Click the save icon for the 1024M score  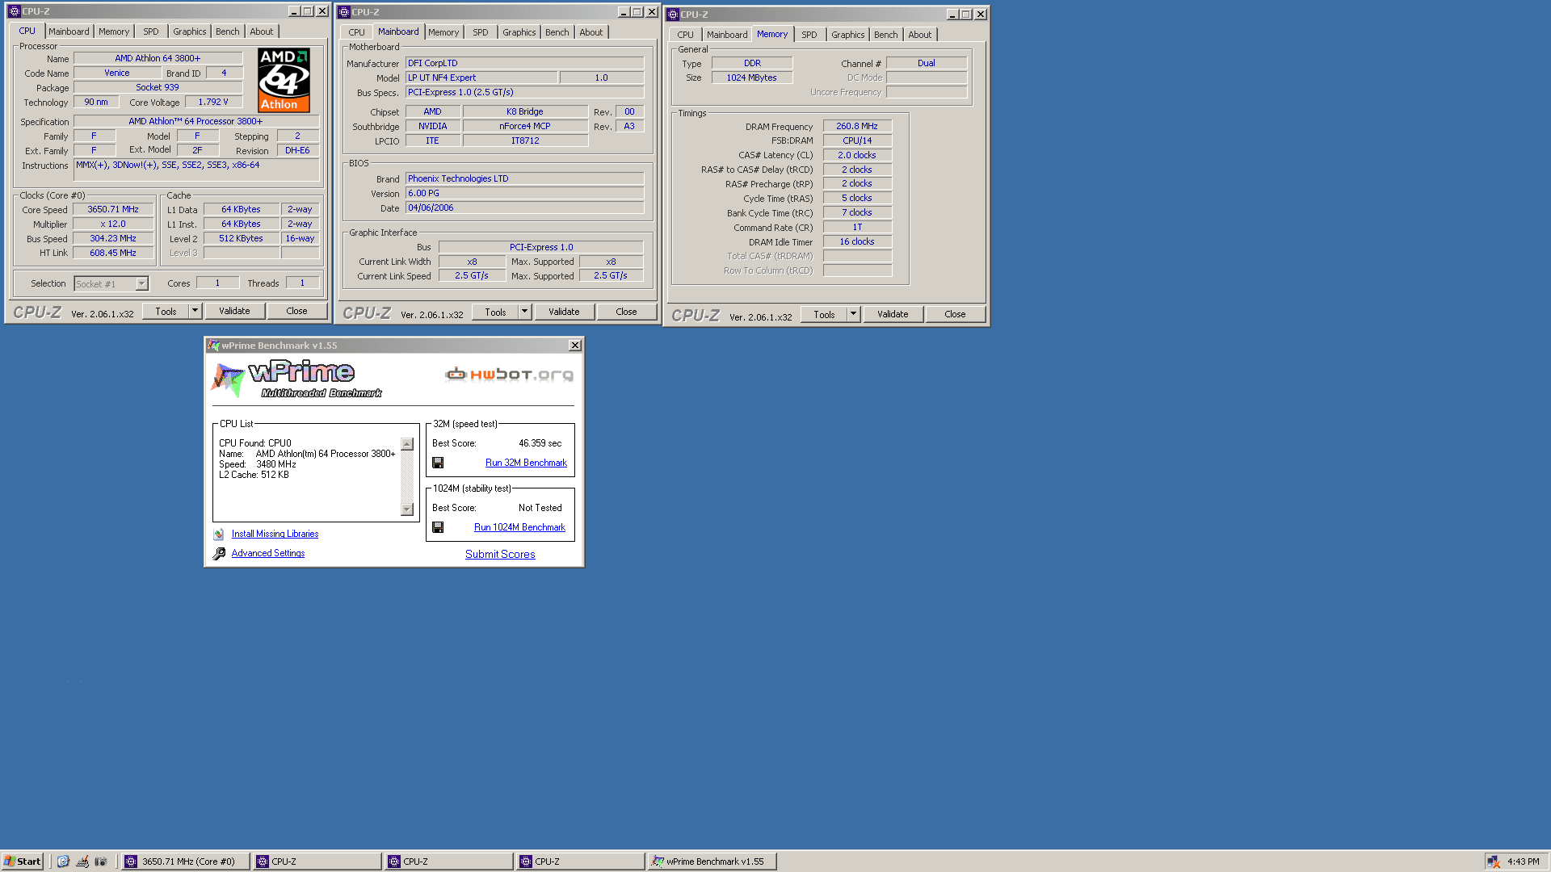click(438, 527)
